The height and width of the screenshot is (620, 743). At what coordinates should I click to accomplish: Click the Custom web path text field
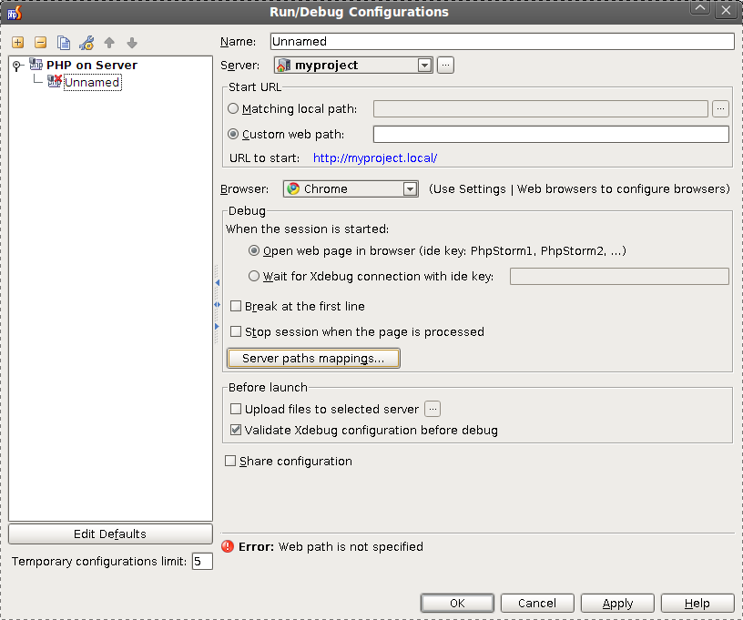(x=551, y=134)
